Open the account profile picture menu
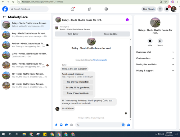This screenshot has height=137, width=180. coord(174,9)
